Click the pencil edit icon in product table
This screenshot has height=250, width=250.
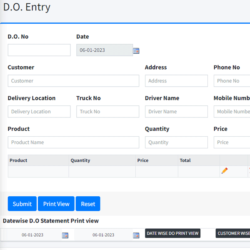click(x=225, y=170)
